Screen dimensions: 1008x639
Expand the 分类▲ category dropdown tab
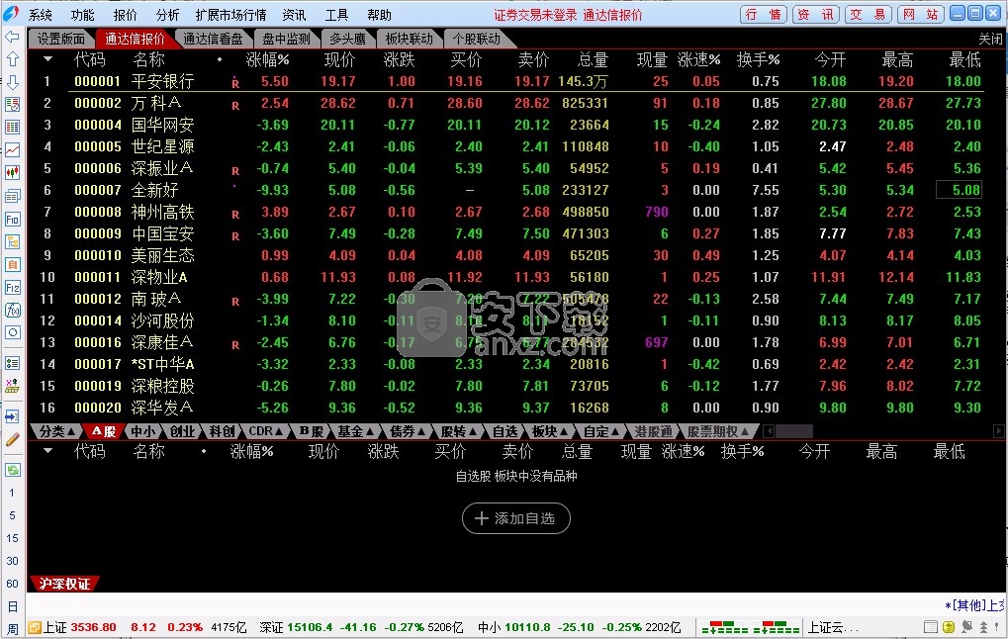click(56, 431)
